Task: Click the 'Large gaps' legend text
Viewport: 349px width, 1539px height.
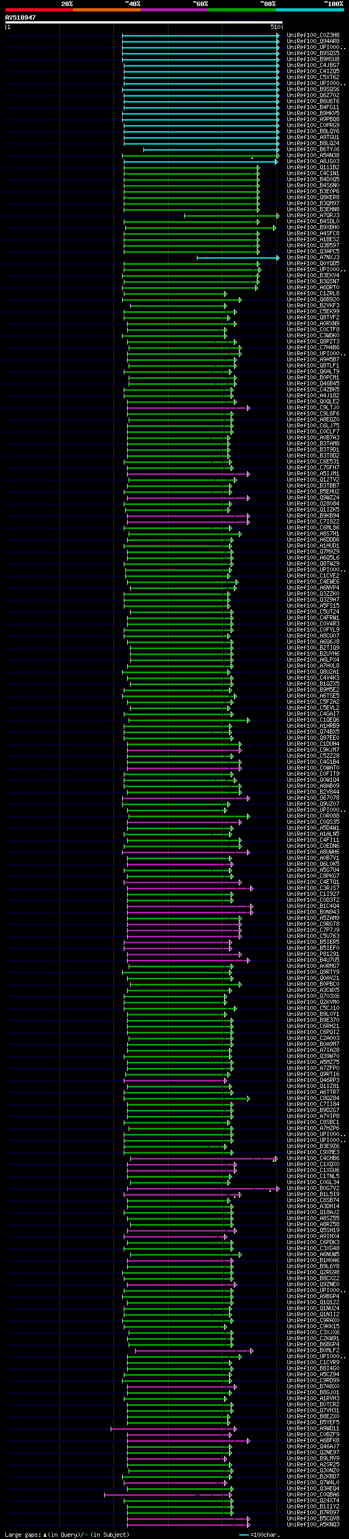Action: pyautogui.click(x=23, y=1535)
